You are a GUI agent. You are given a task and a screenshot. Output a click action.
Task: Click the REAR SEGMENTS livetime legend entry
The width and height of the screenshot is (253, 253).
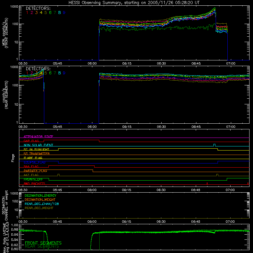(42, 246)
